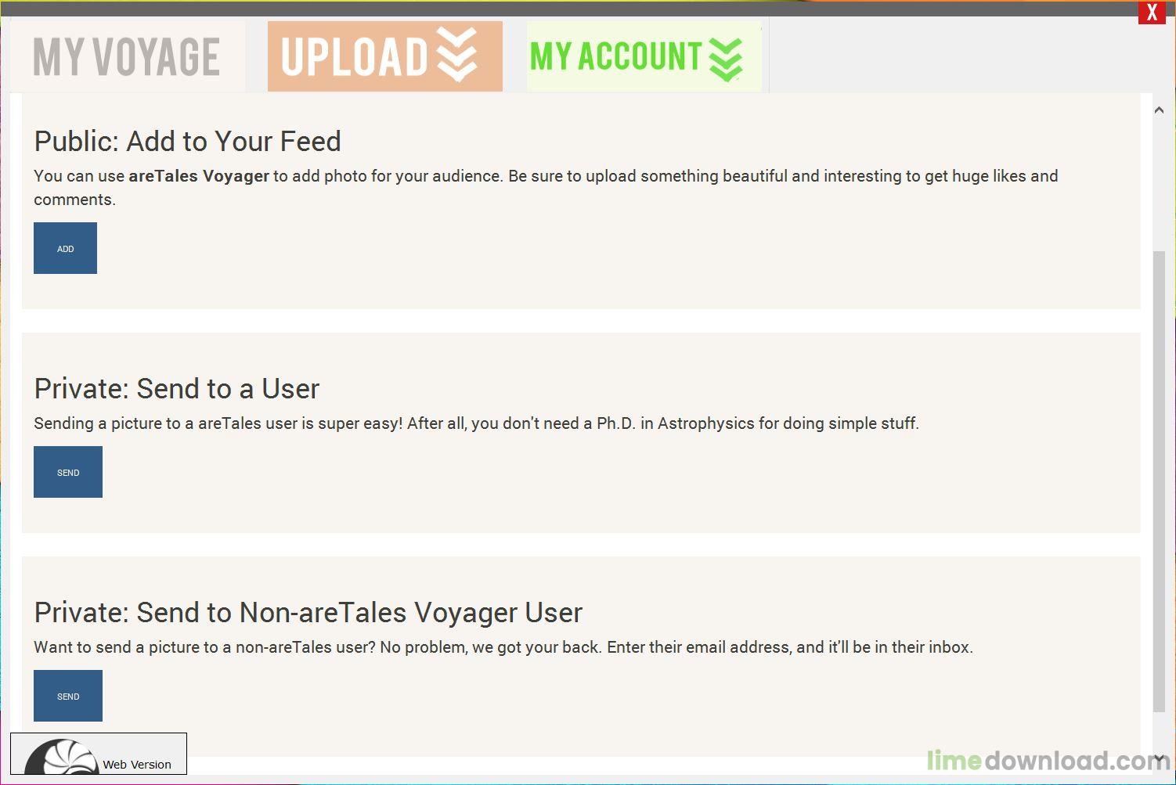1176x785 pixels.
Task: Expand the white chevrons beside UPLOAD
Action: point(457,55)
